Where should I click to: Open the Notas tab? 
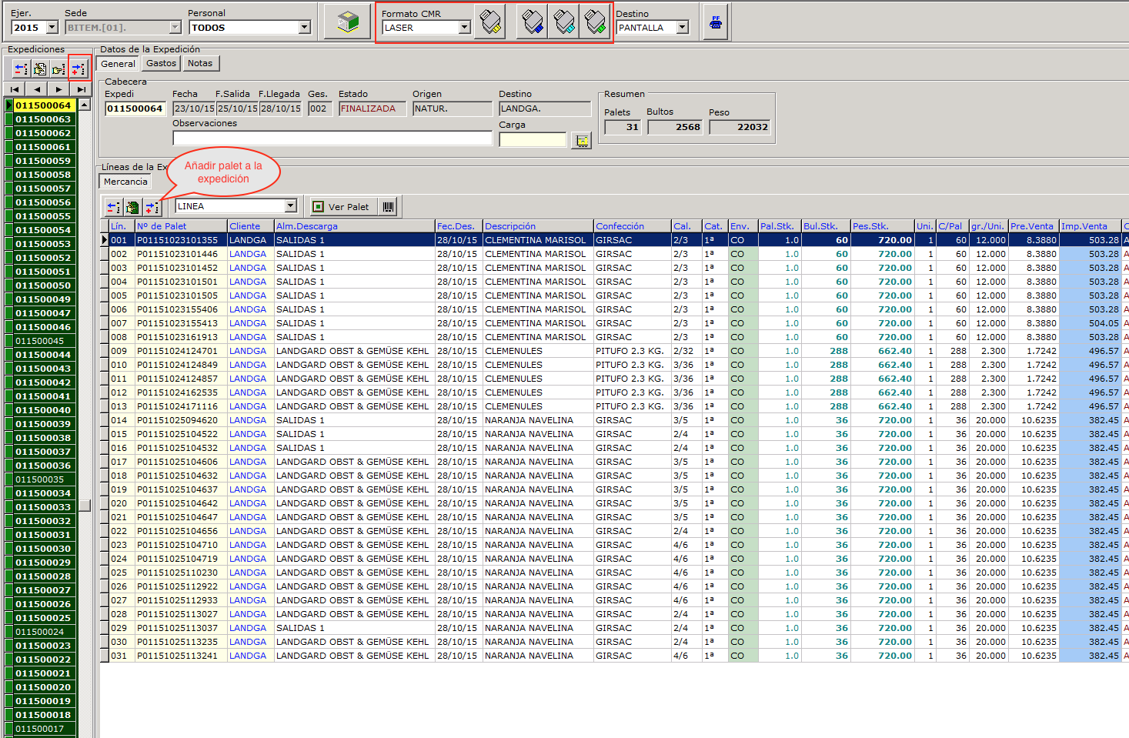[x=200, y=64]
